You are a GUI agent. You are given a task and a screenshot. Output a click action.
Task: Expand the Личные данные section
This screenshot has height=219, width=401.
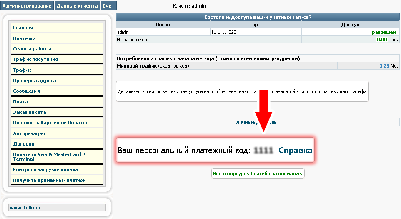click(x=258, y=122)
